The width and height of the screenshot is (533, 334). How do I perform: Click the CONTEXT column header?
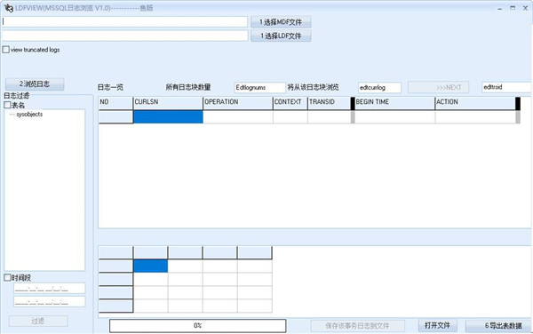(290, 103)
